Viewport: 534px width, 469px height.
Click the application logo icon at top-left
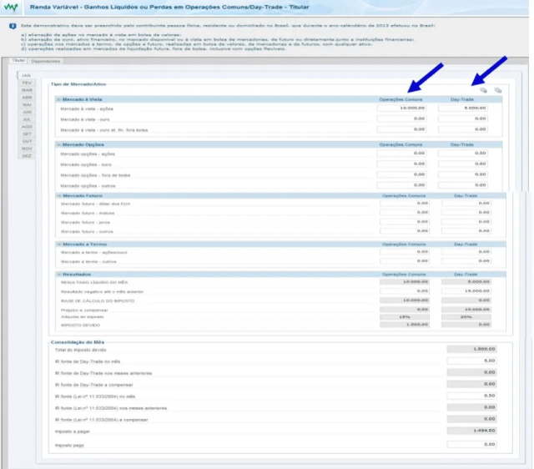(12, 8)
